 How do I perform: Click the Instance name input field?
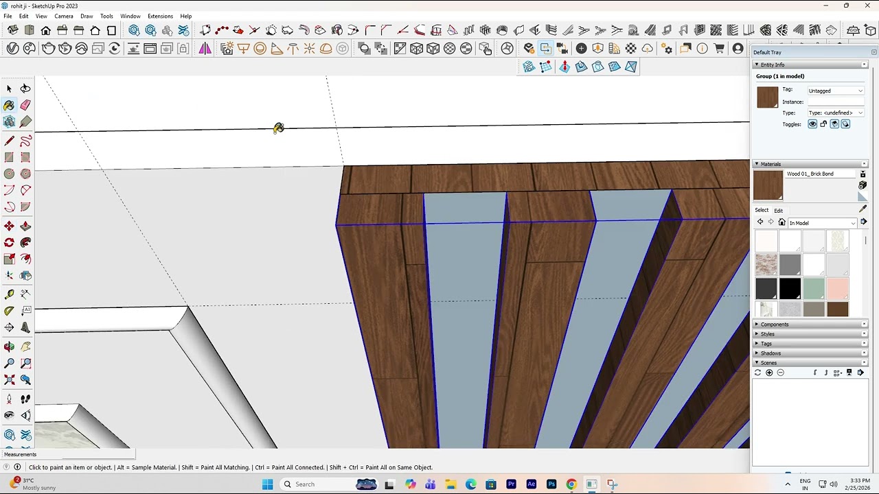(835, 102)
